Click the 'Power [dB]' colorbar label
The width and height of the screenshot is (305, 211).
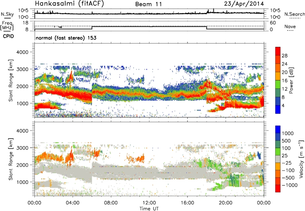coord(291,80)
